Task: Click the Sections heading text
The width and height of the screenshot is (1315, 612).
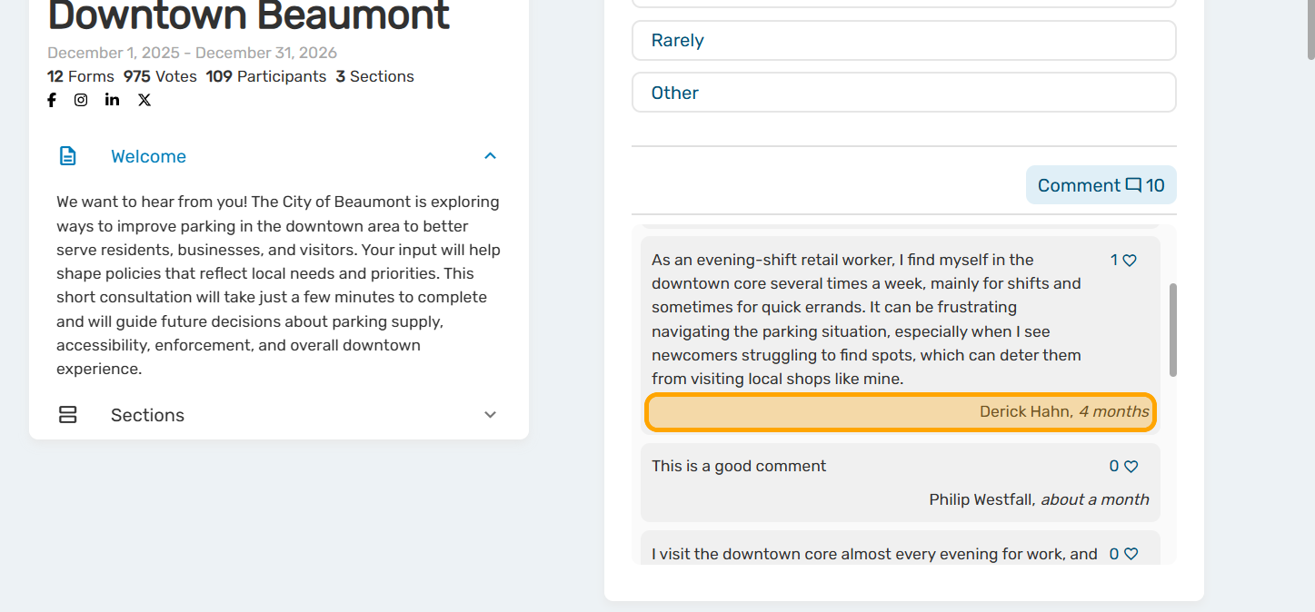Action: 147,415
